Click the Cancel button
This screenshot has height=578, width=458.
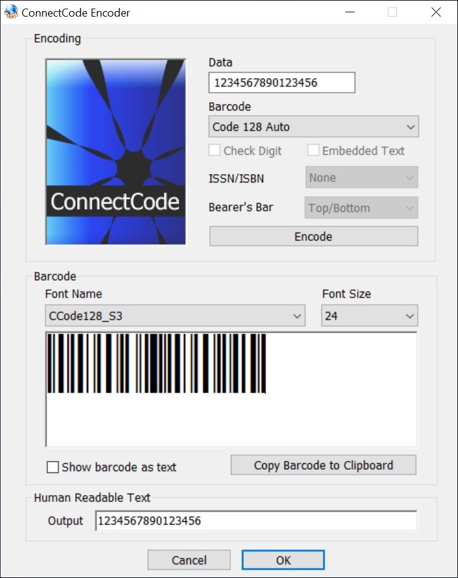(x=189, y=560)
